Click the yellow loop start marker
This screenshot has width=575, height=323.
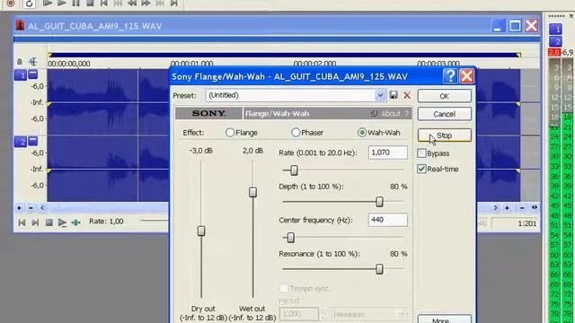tap(50, 55)
